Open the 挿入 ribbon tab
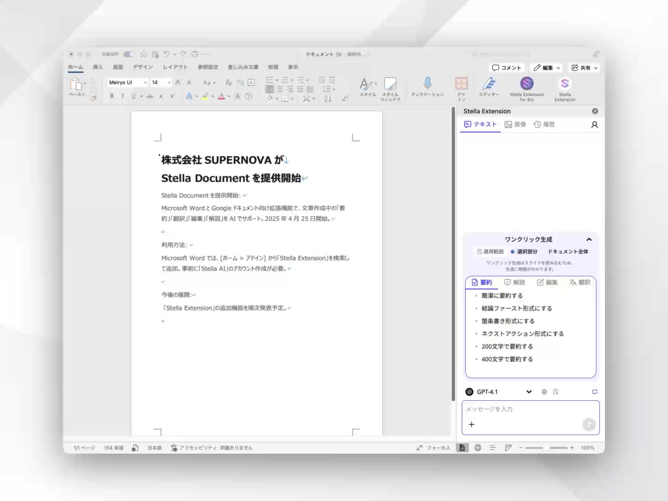The image size is (668, 501). [97, 67]
